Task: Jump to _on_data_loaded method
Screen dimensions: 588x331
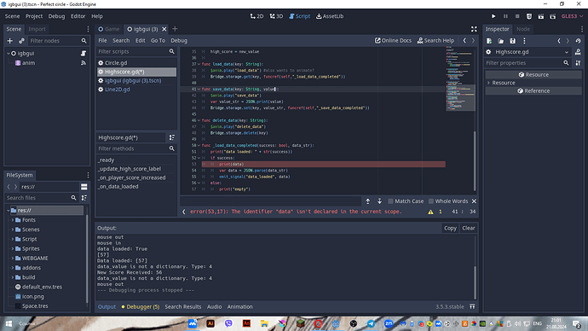Action: (136, 187)
